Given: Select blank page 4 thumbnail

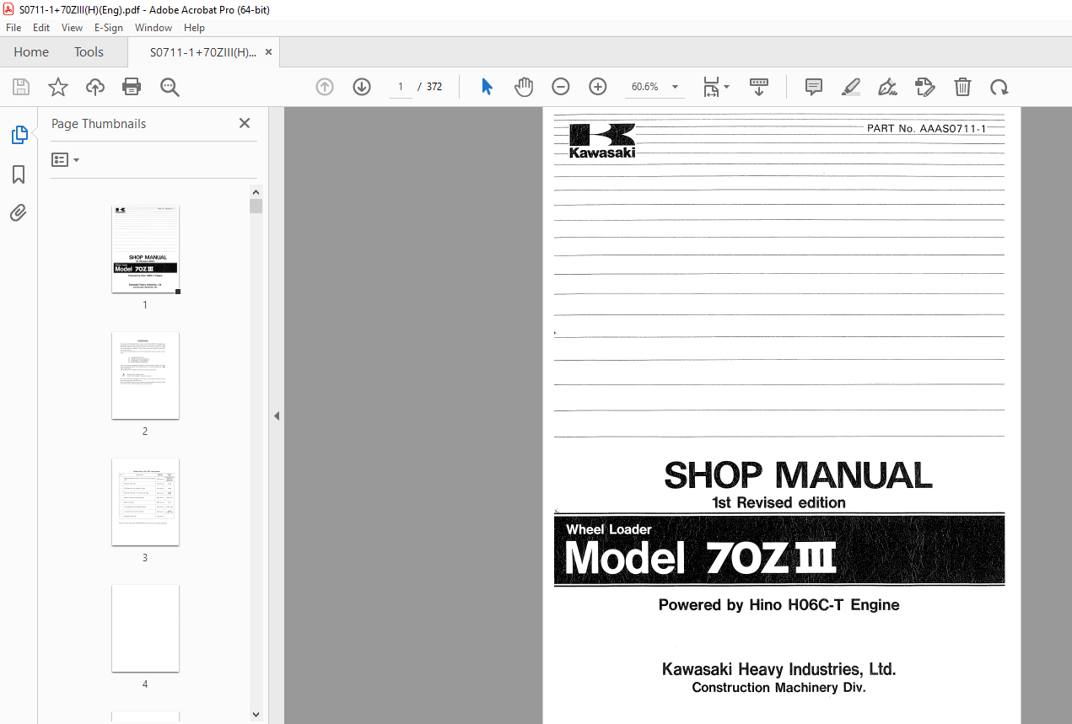Looking at the screenshot, I should (x=145, y=629).
